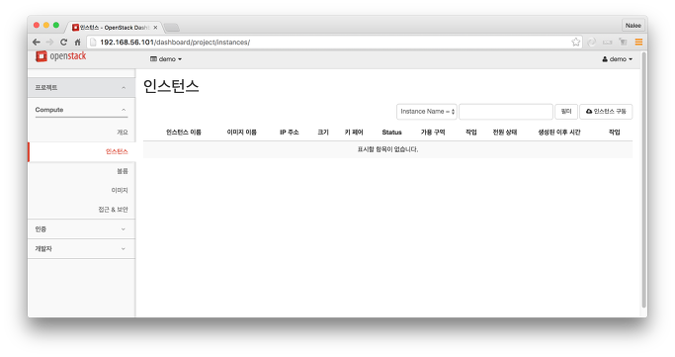Click the 필터 button
675x357 pixels.
click(x=566, y=112)
